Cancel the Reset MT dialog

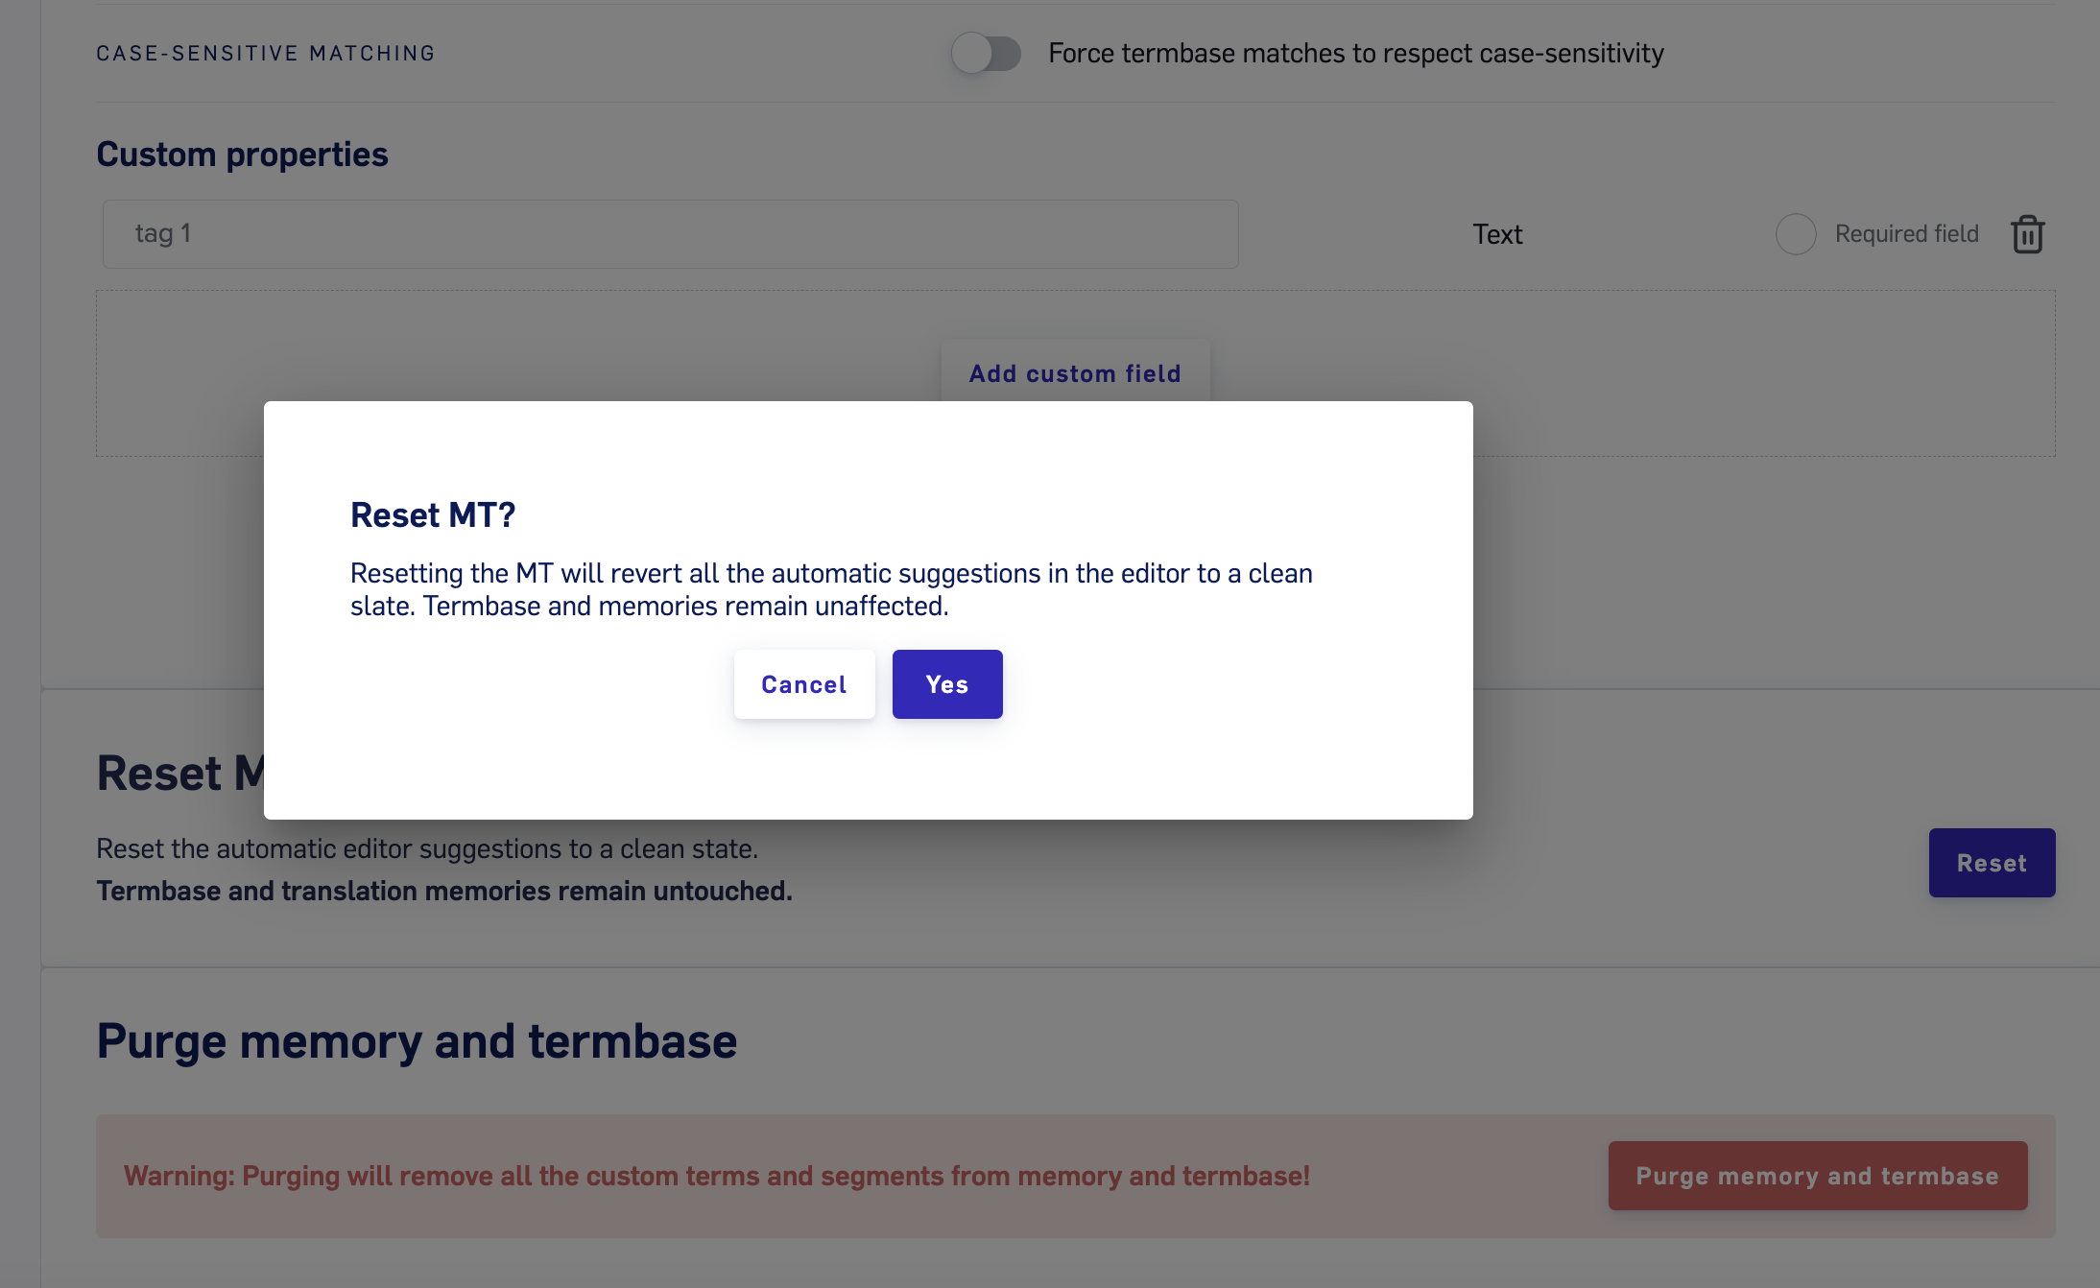pos(804,684)
